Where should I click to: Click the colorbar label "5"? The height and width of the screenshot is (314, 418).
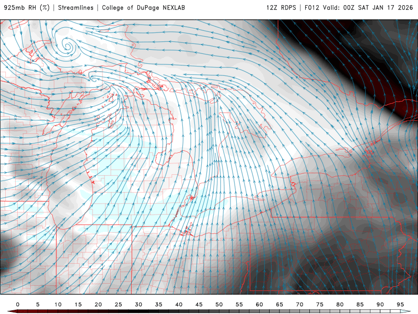[38, 305]
